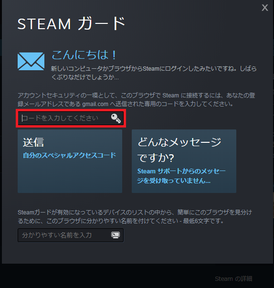Click the new computer login notice paragraph

(x=154, y=73)
